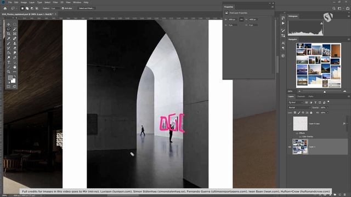
Task: Toggle lock image pixels brush icon
Action: [299, 113]
